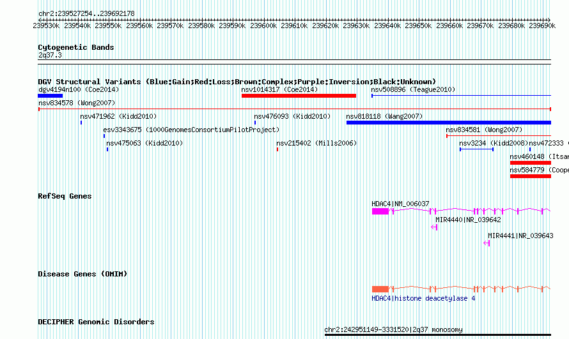Open the nsv508896 (Teague2010) label
Image resolution: width=569 pixels, height=339 pixels.
[x=413, y=89]
